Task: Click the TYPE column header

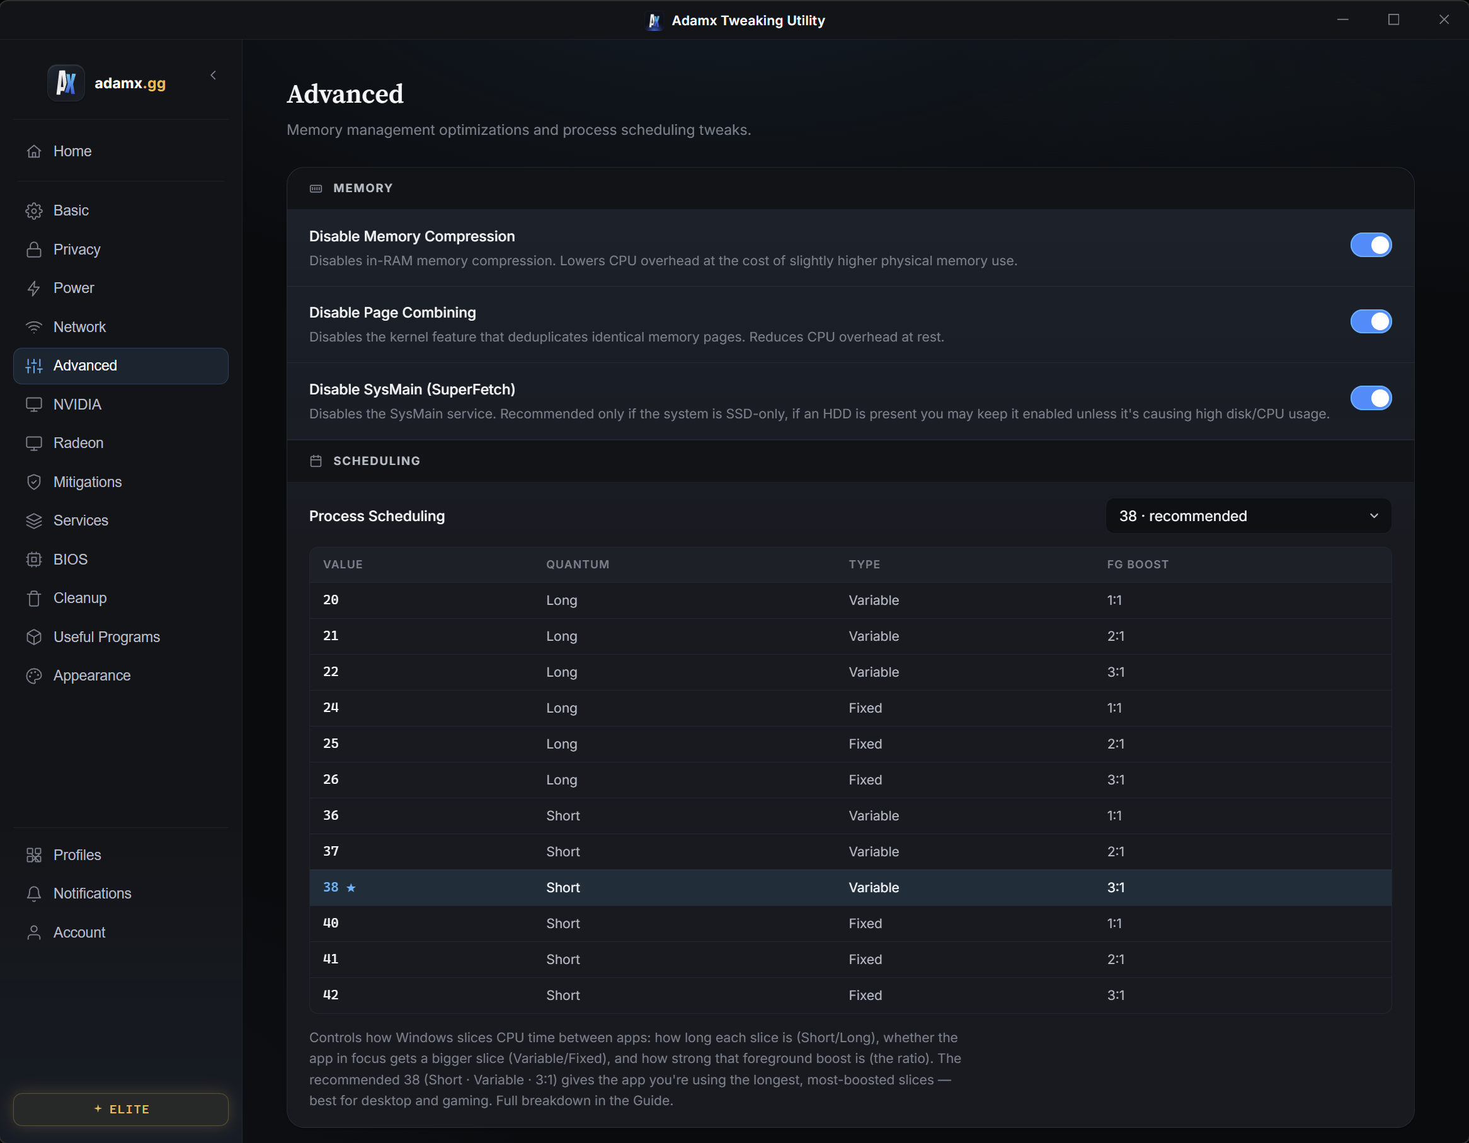Action: point(864,565)
